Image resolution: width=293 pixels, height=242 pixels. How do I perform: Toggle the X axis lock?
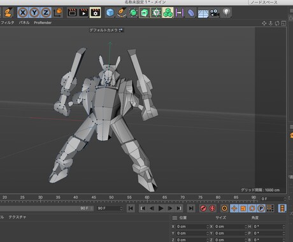tap(23, 13)
